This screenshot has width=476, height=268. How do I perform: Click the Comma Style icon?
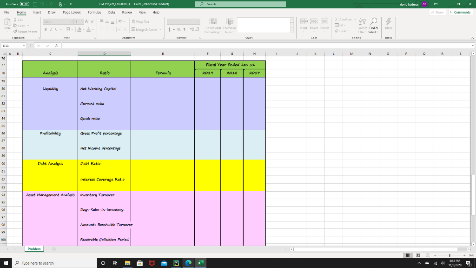click(x=184, y=29)
